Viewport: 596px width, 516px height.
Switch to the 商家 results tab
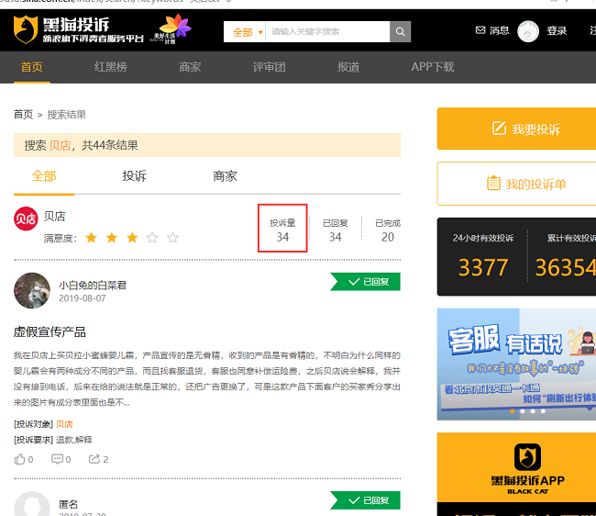225,176
